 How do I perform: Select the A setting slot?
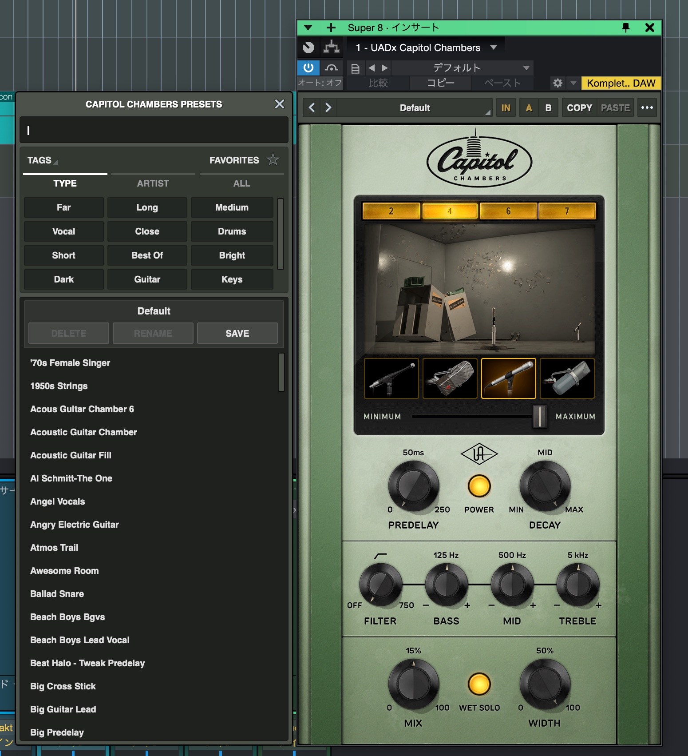coord(529,108)
